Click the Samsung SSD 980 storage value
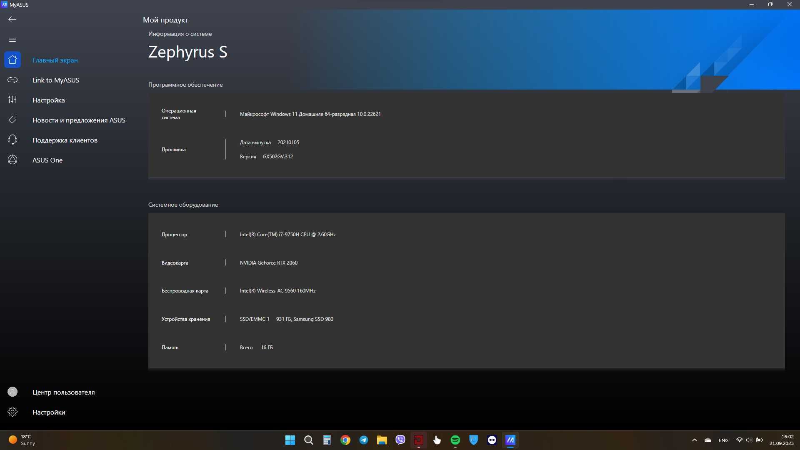The height and width of the screenshot is (450, 800). pos(305,319)
